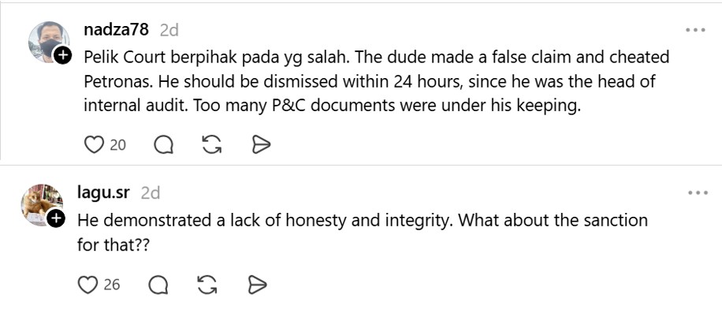Like lagu.sr's comment with heart icon

pyautogui.click(x=87, y=285)
